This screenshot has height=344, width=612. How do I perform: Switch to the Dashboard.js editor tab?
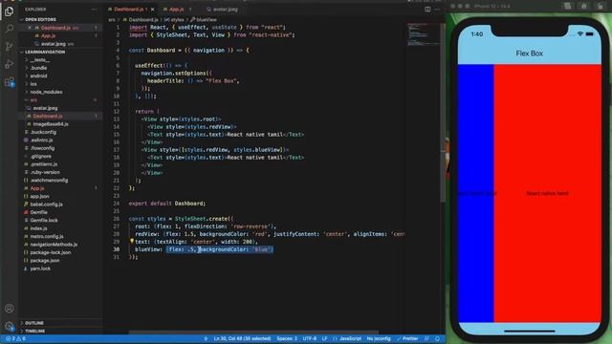[129, 9]
